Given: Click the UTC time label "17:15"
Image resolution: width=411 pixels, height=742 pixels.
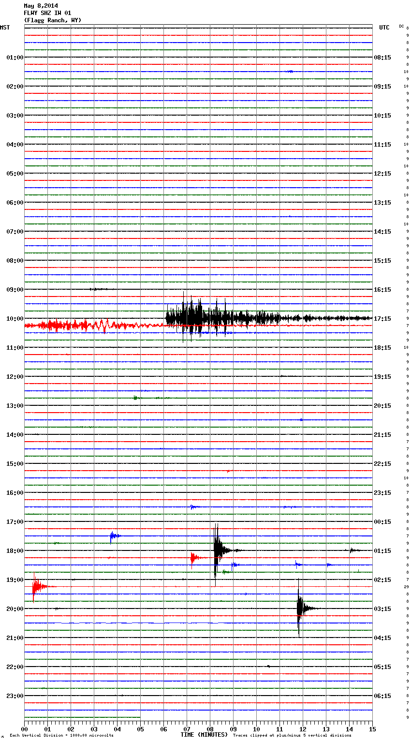Looking at the screenshot, I should pos(382,318).
